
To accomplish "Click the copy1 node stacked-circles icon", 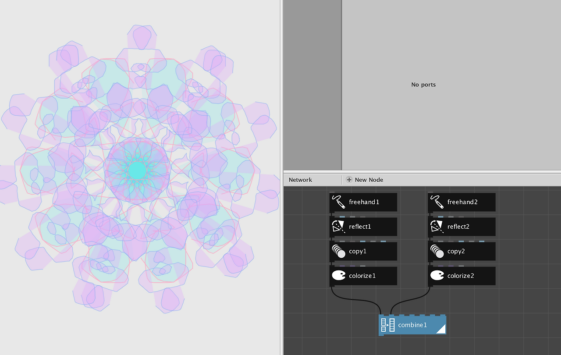I will (x=338, y=251).
